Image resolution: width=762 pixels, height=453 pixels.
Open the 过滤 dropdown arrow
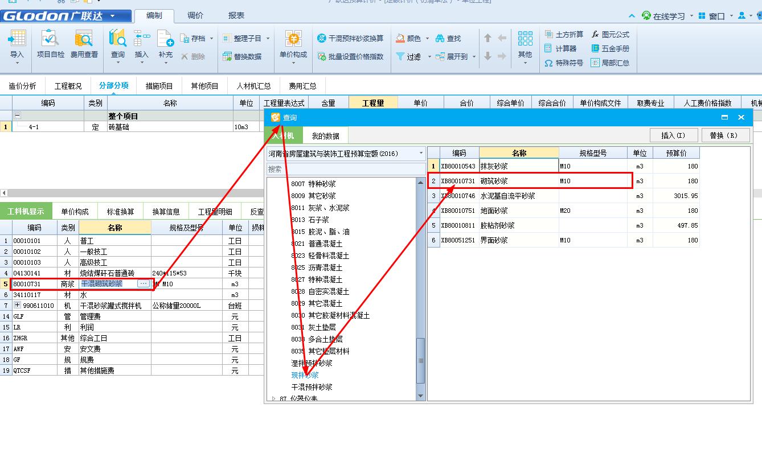(429, 56)
